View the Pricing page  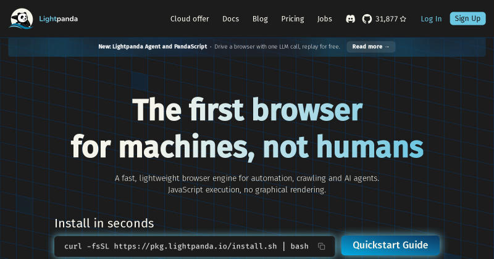click(293, 19)
